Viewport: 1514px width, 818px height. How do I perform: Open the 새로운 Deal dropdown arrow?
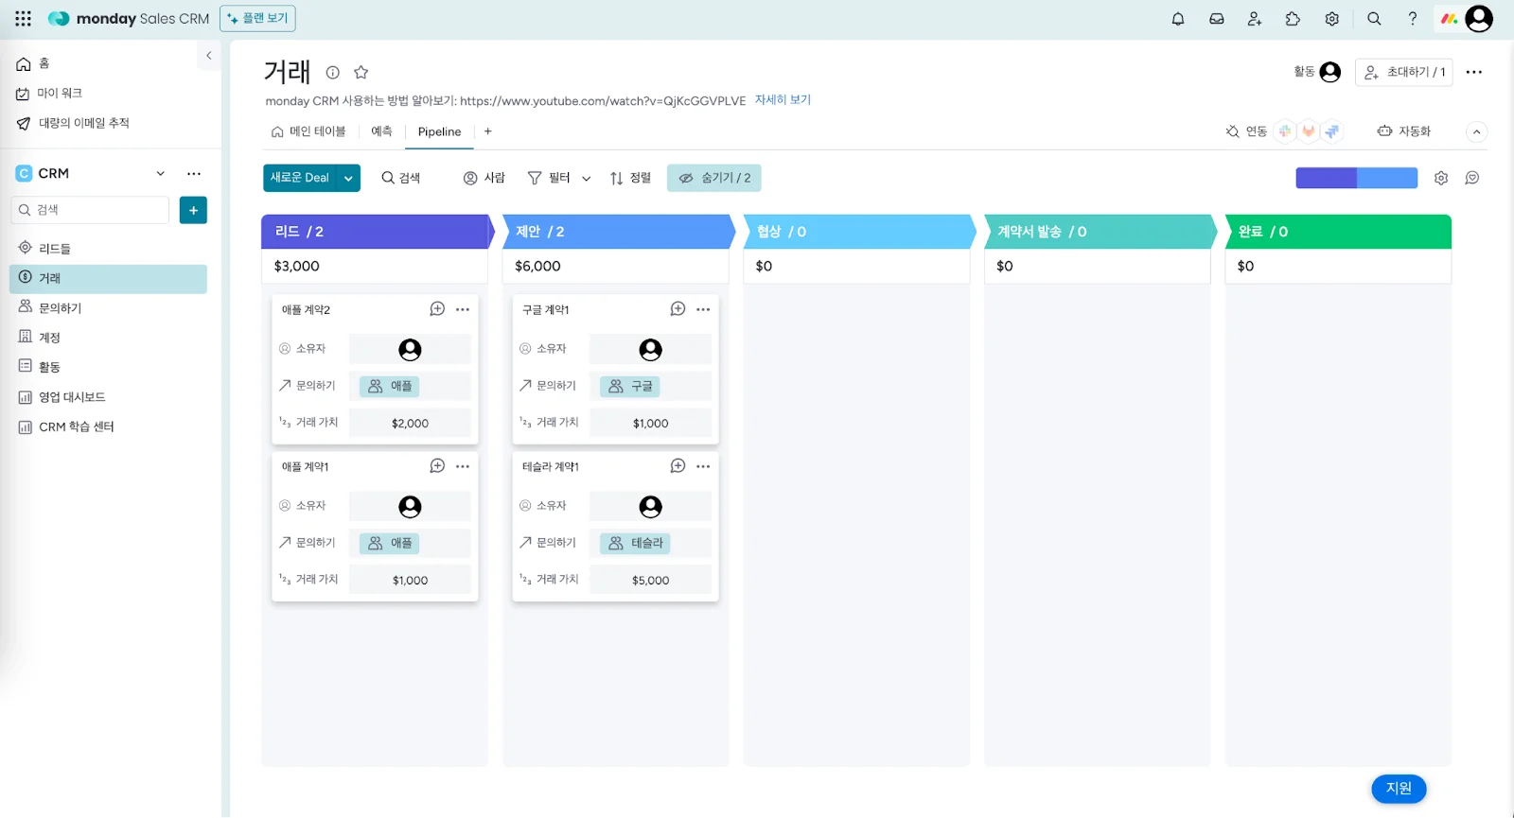pyautogui.click(x=348, y=178)
